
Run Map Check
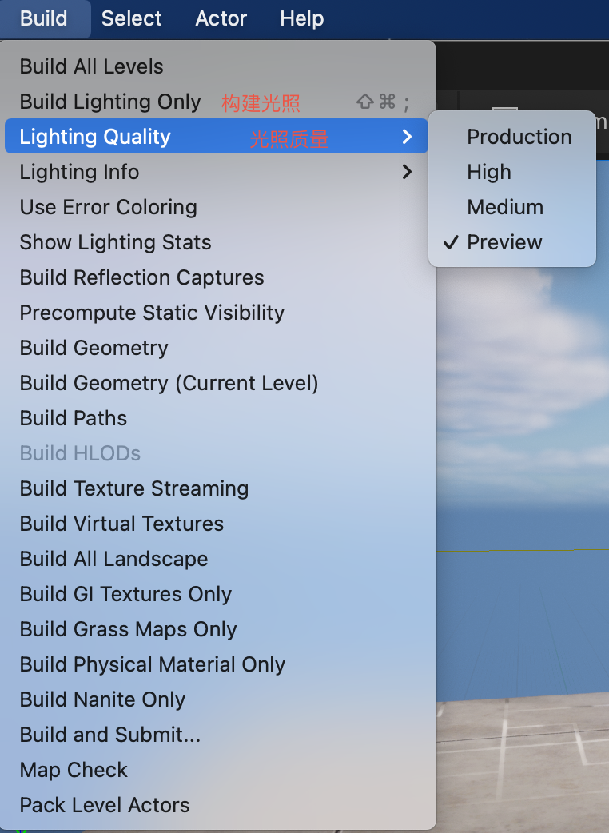click(217, 770)
